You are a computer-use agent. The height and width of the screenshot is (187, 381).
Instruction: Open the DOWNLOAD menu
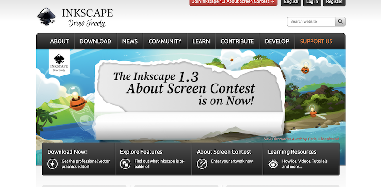coord(96,41)
